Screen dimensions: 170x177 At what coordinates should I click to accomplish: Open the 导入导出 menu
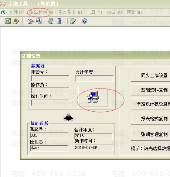pyautogui.click(x=70, y=13)
